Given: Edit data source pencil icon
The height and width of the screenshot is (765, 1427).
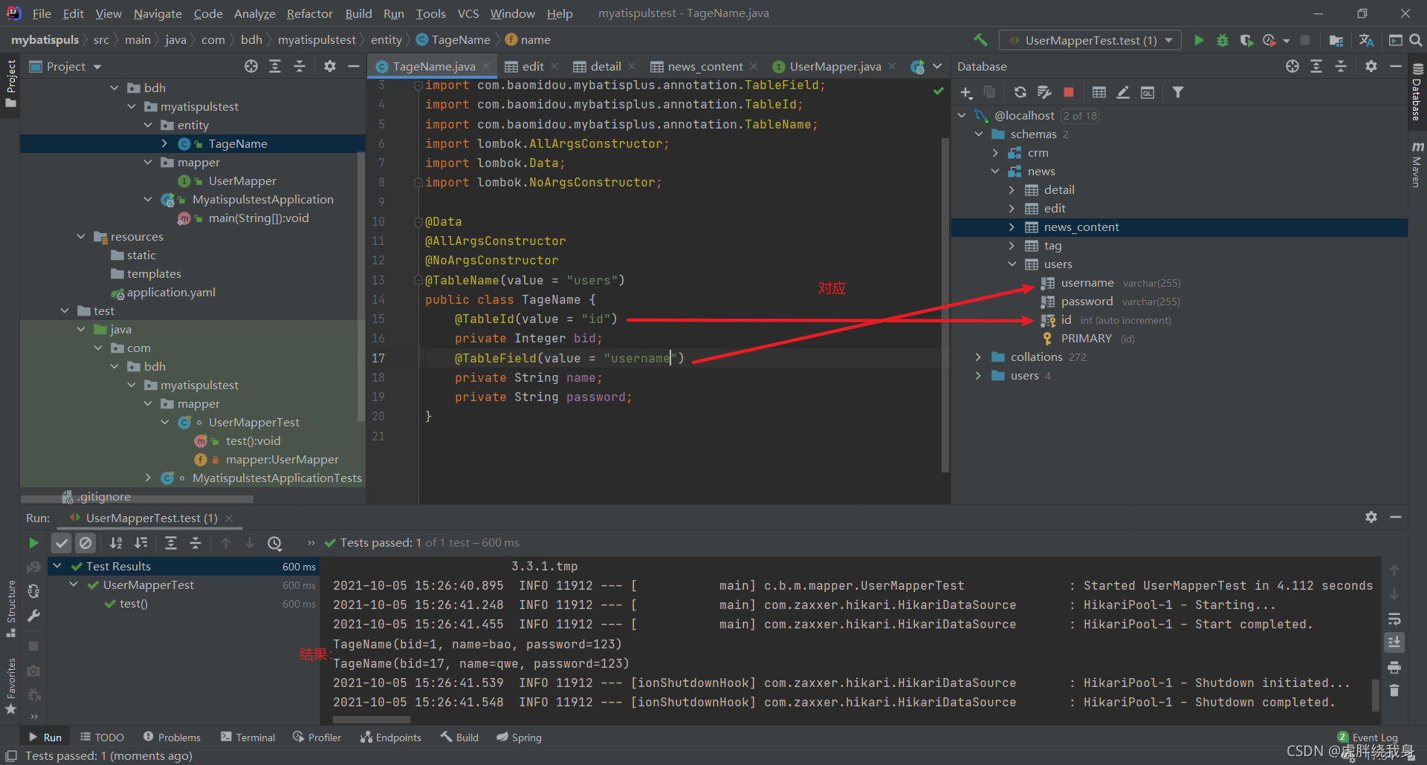Looking at the screenshot, I should point(1123,92).
